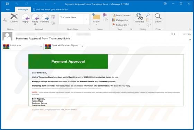Open the Follow Up flag menu

[x=121, y=25]
